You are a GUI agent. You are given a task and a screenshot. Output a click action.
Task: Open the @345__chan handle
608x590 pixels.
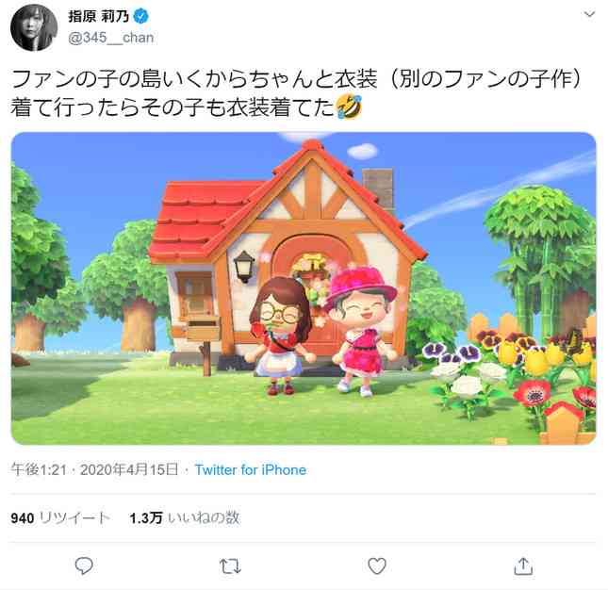[x=111, y=38]
